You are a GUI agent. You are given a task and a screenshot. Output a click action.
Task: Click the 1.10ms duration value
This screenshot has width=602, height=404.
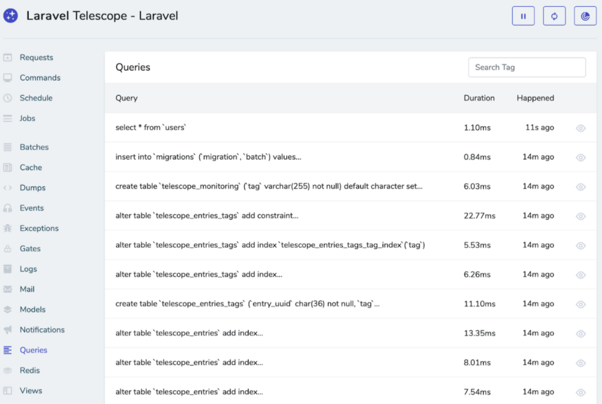pyautogui.click(x=477, y=127)
